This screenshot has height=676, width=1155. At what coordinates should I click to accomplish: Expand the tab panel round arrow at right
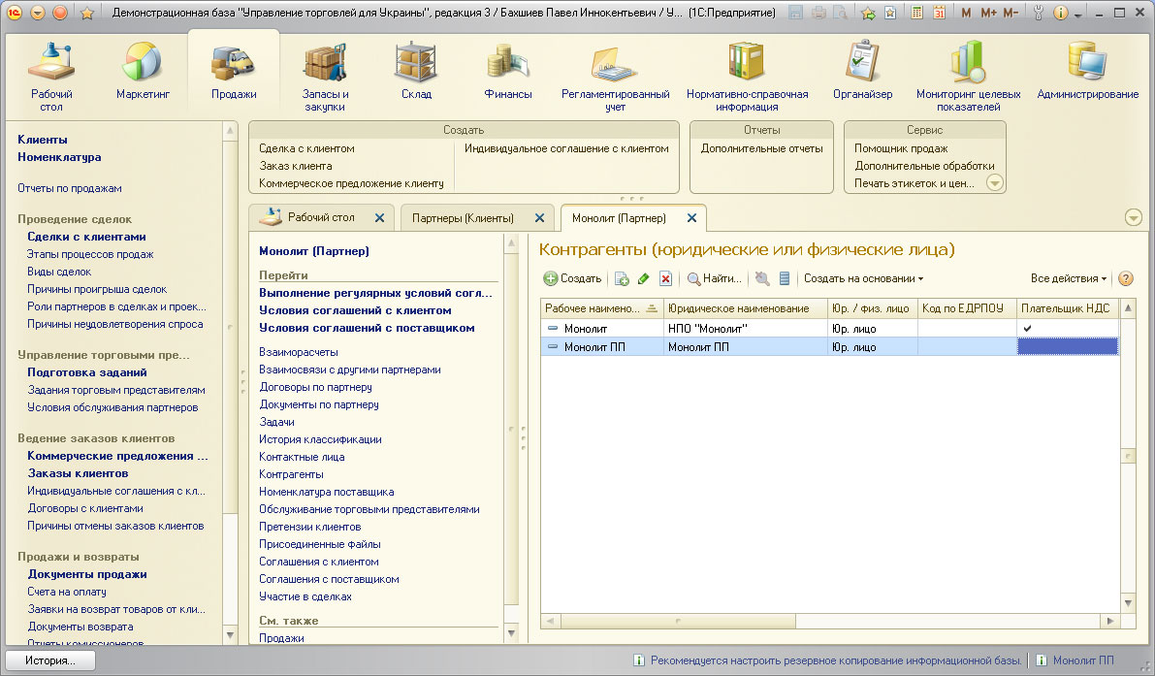tap(1134, 218)
